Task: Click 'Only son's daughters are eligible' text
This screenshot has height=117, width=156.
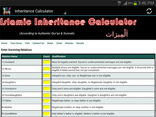Action: point(89,95)
